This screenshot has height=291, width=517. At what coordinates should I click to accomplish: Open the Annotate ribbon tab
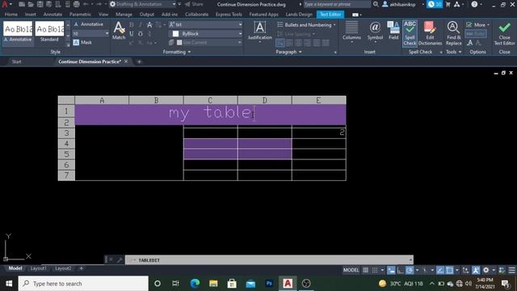pos(53,15)
